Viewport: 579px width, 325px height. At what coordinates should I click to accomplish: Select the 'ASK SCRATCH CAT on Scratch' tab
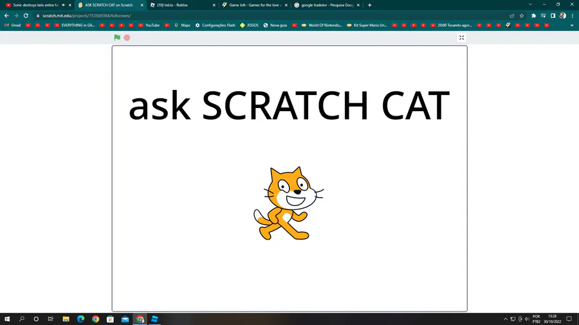(109, 5)
